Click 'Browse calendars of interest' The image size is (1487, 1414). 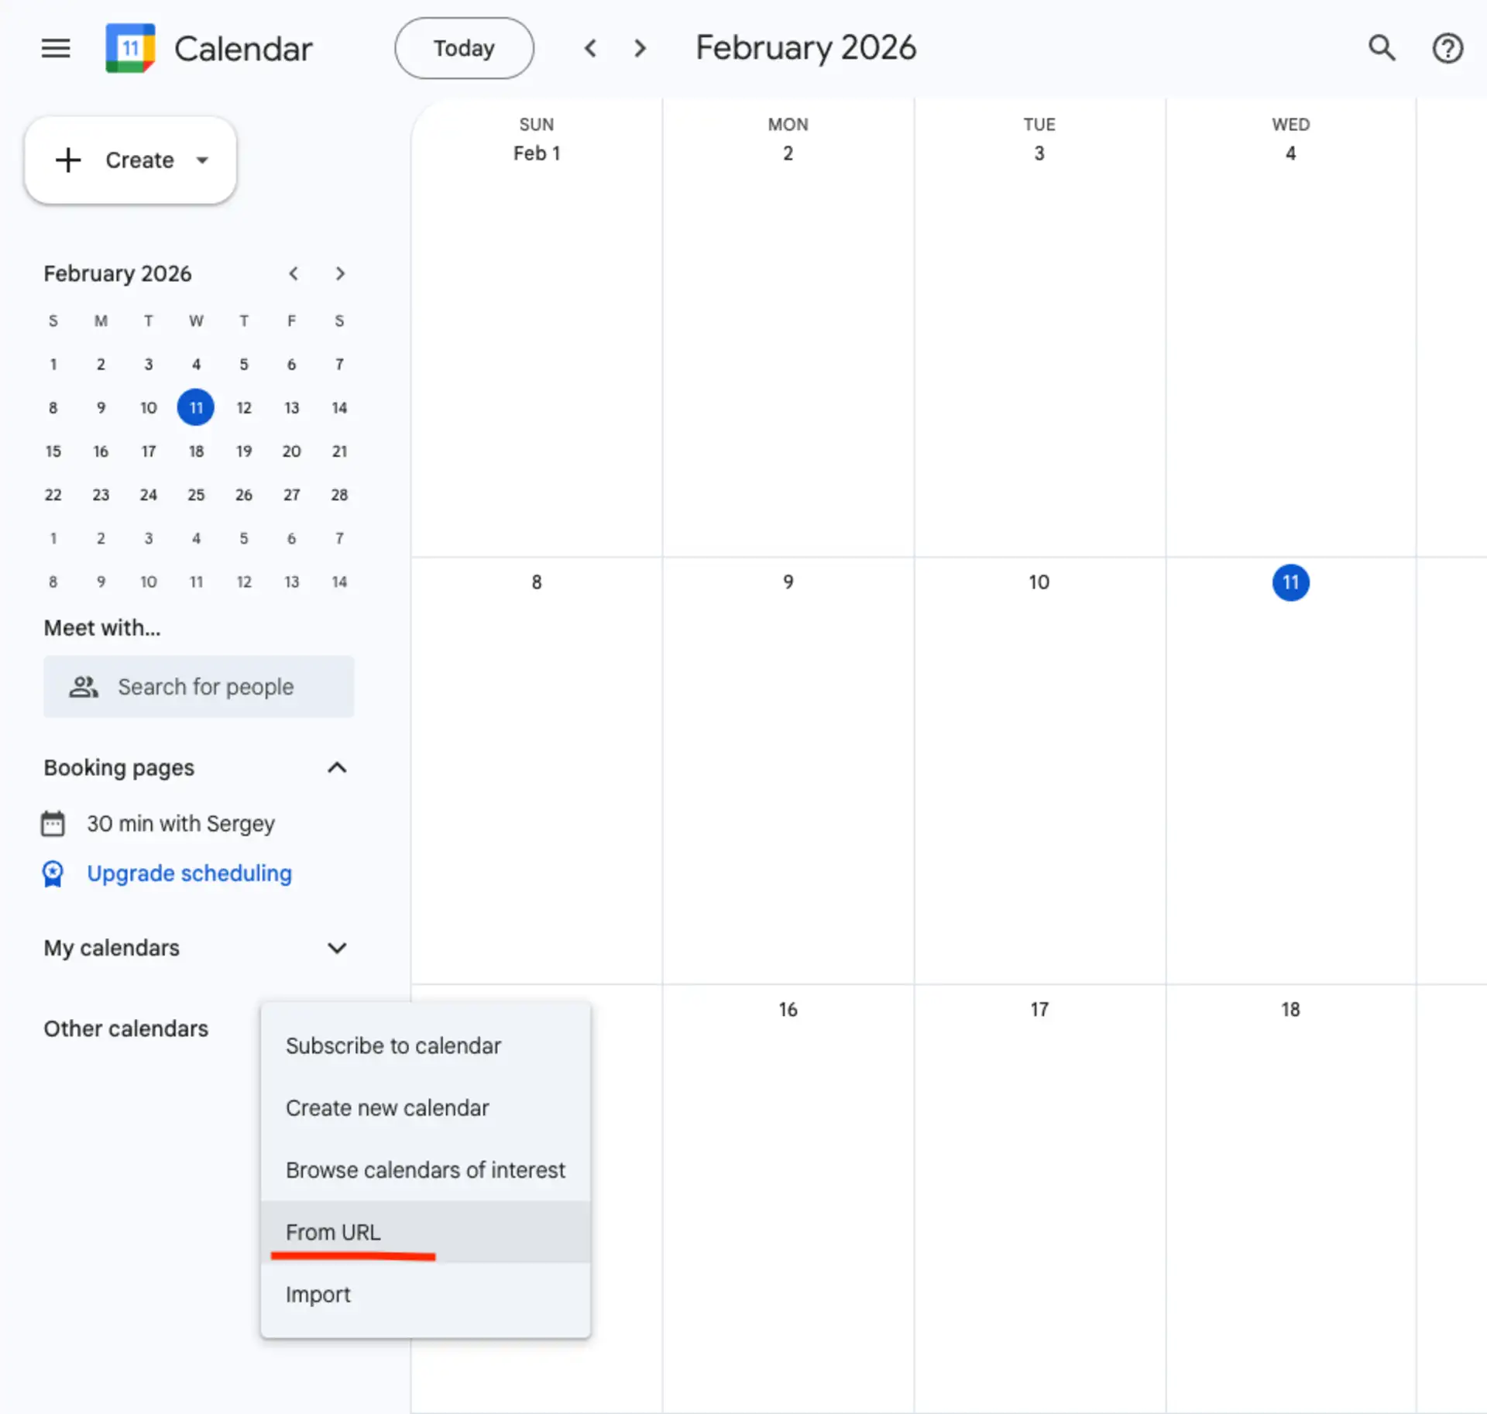(425, 1169)
